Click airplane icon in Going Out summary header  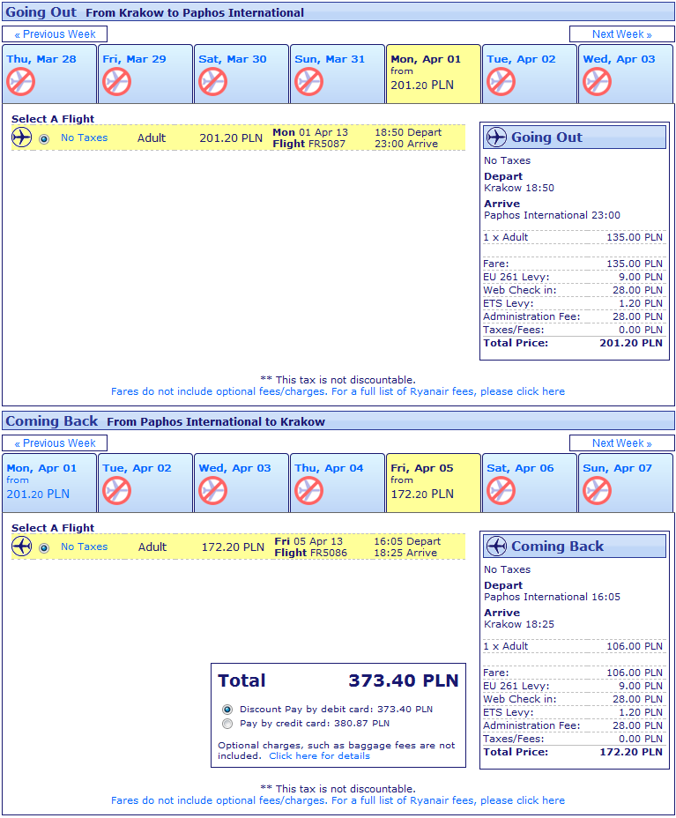pyautogui.click(x=497, y=138)
